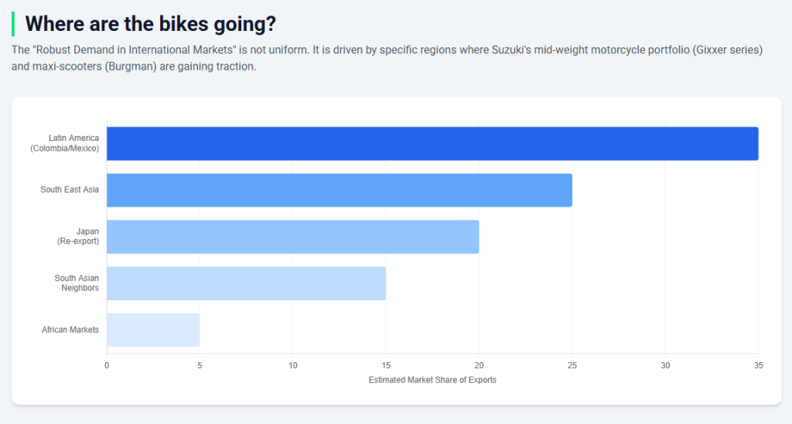The height and width of the screenshot is (424, 792).
Task: Click the "Where are the bikes going?" heading
Action: coord(150,24)
